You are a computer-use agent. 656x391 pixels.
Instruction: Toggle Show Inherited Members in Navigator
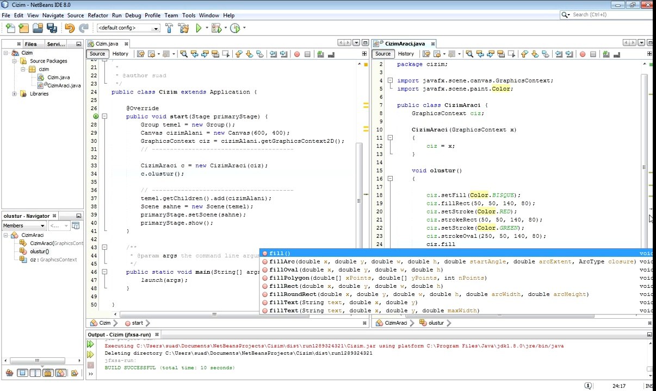9,373
